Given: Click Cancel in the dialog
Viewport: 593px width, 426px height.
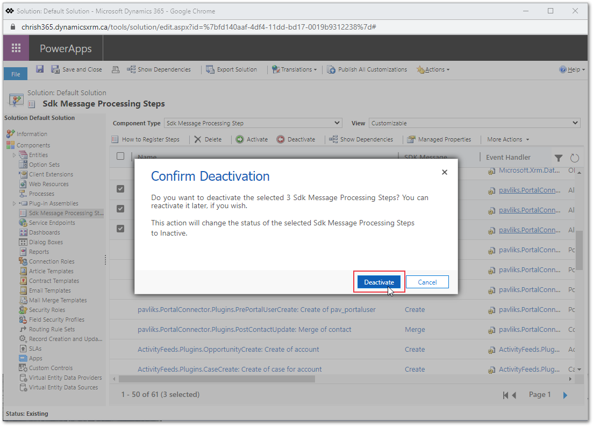Looking at the screenshot, I should pos(427,282).
